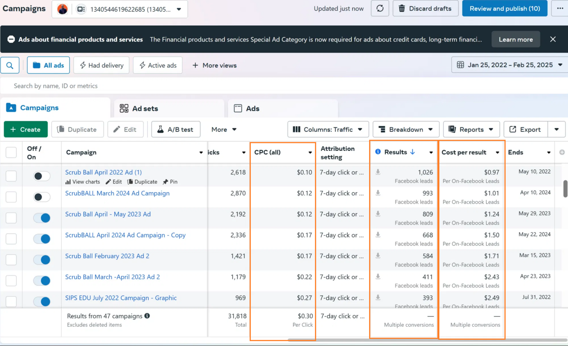Click the vertical table scrollbar
Screen dimensions: 568x346
pyautogui.click(x=565, y=188)
